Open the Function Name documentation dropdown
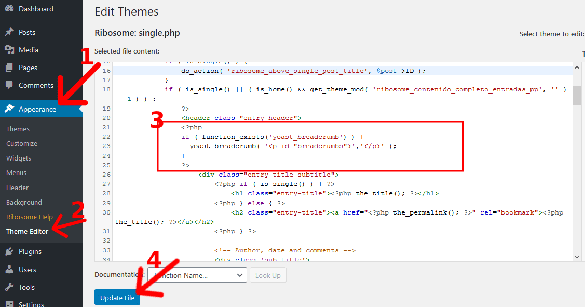This screenshot has height=307, width=585. click(x=197, y=275)
